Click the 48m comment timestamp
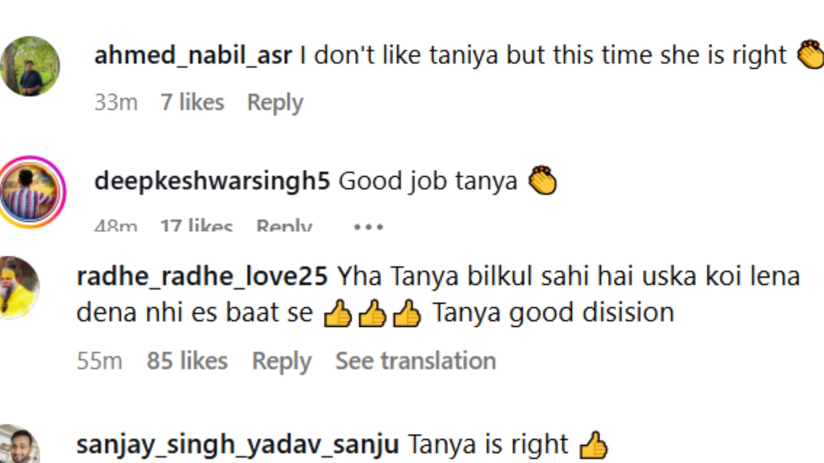This screenshot has height=463, width=824. point(116,225)
